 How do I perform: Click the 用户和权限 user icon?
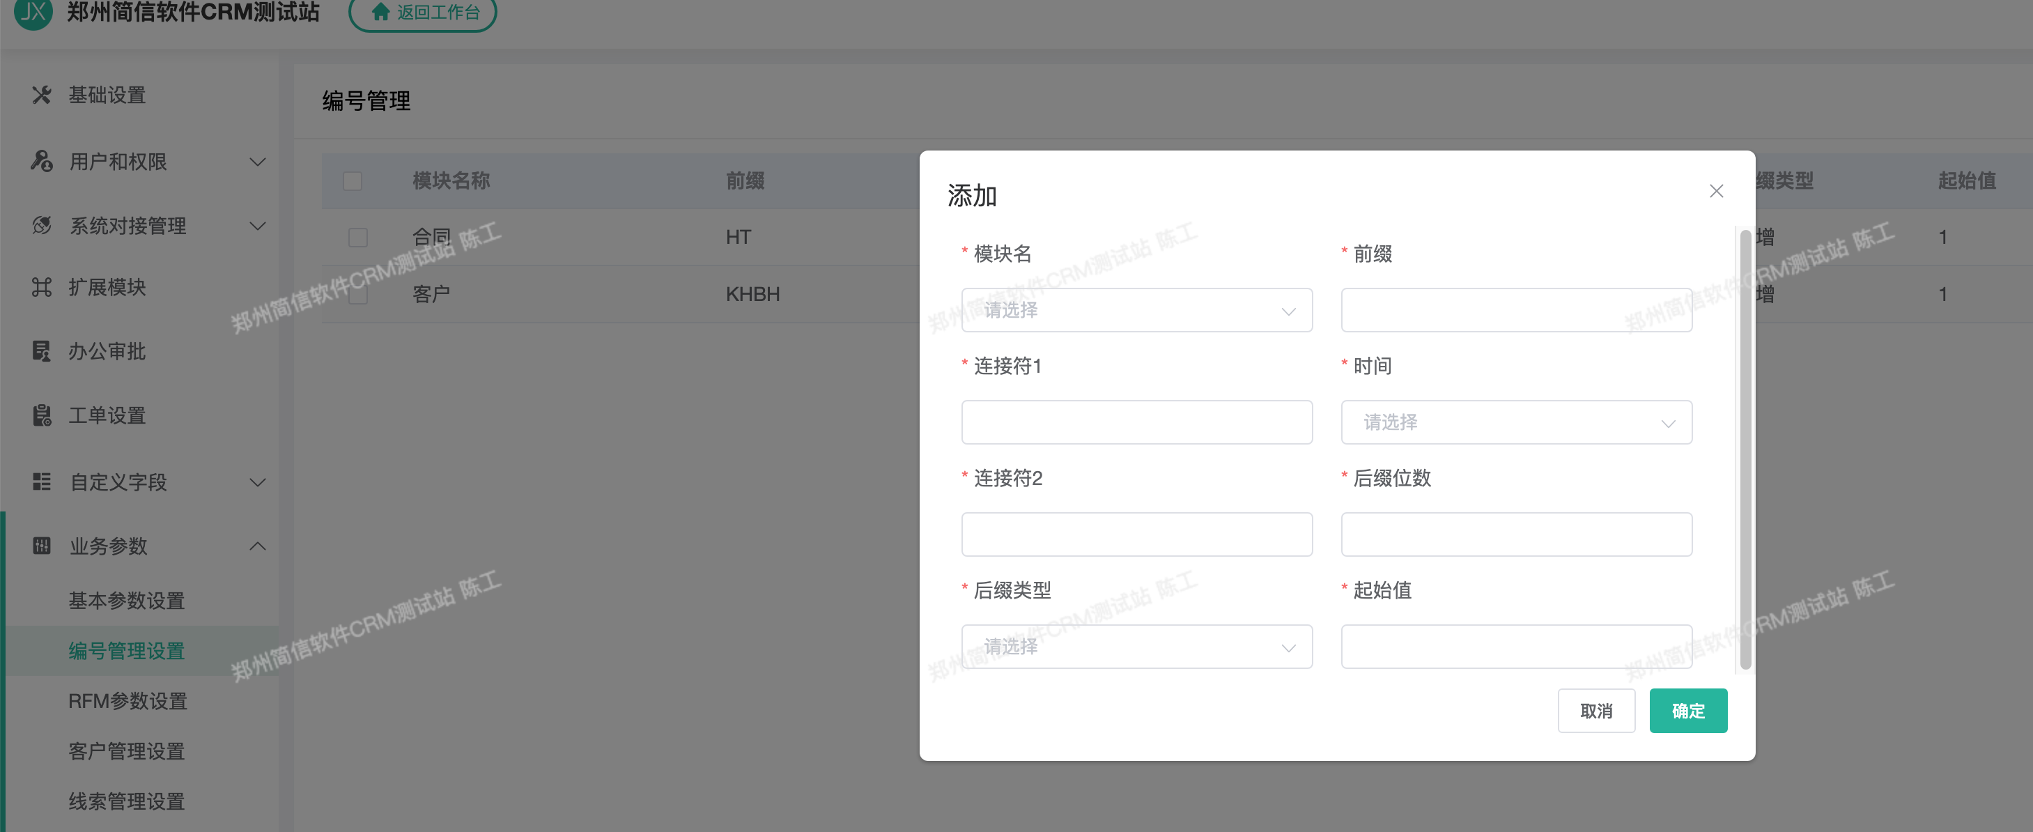click(42, 161)
